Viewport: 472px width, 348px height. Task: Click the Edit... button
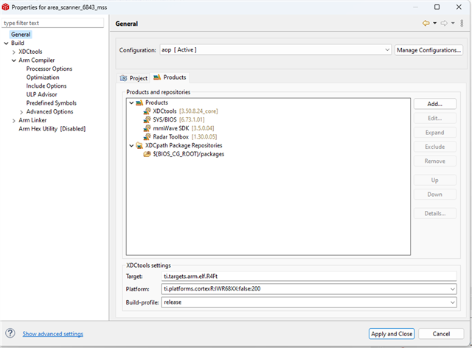click(435, 118)
